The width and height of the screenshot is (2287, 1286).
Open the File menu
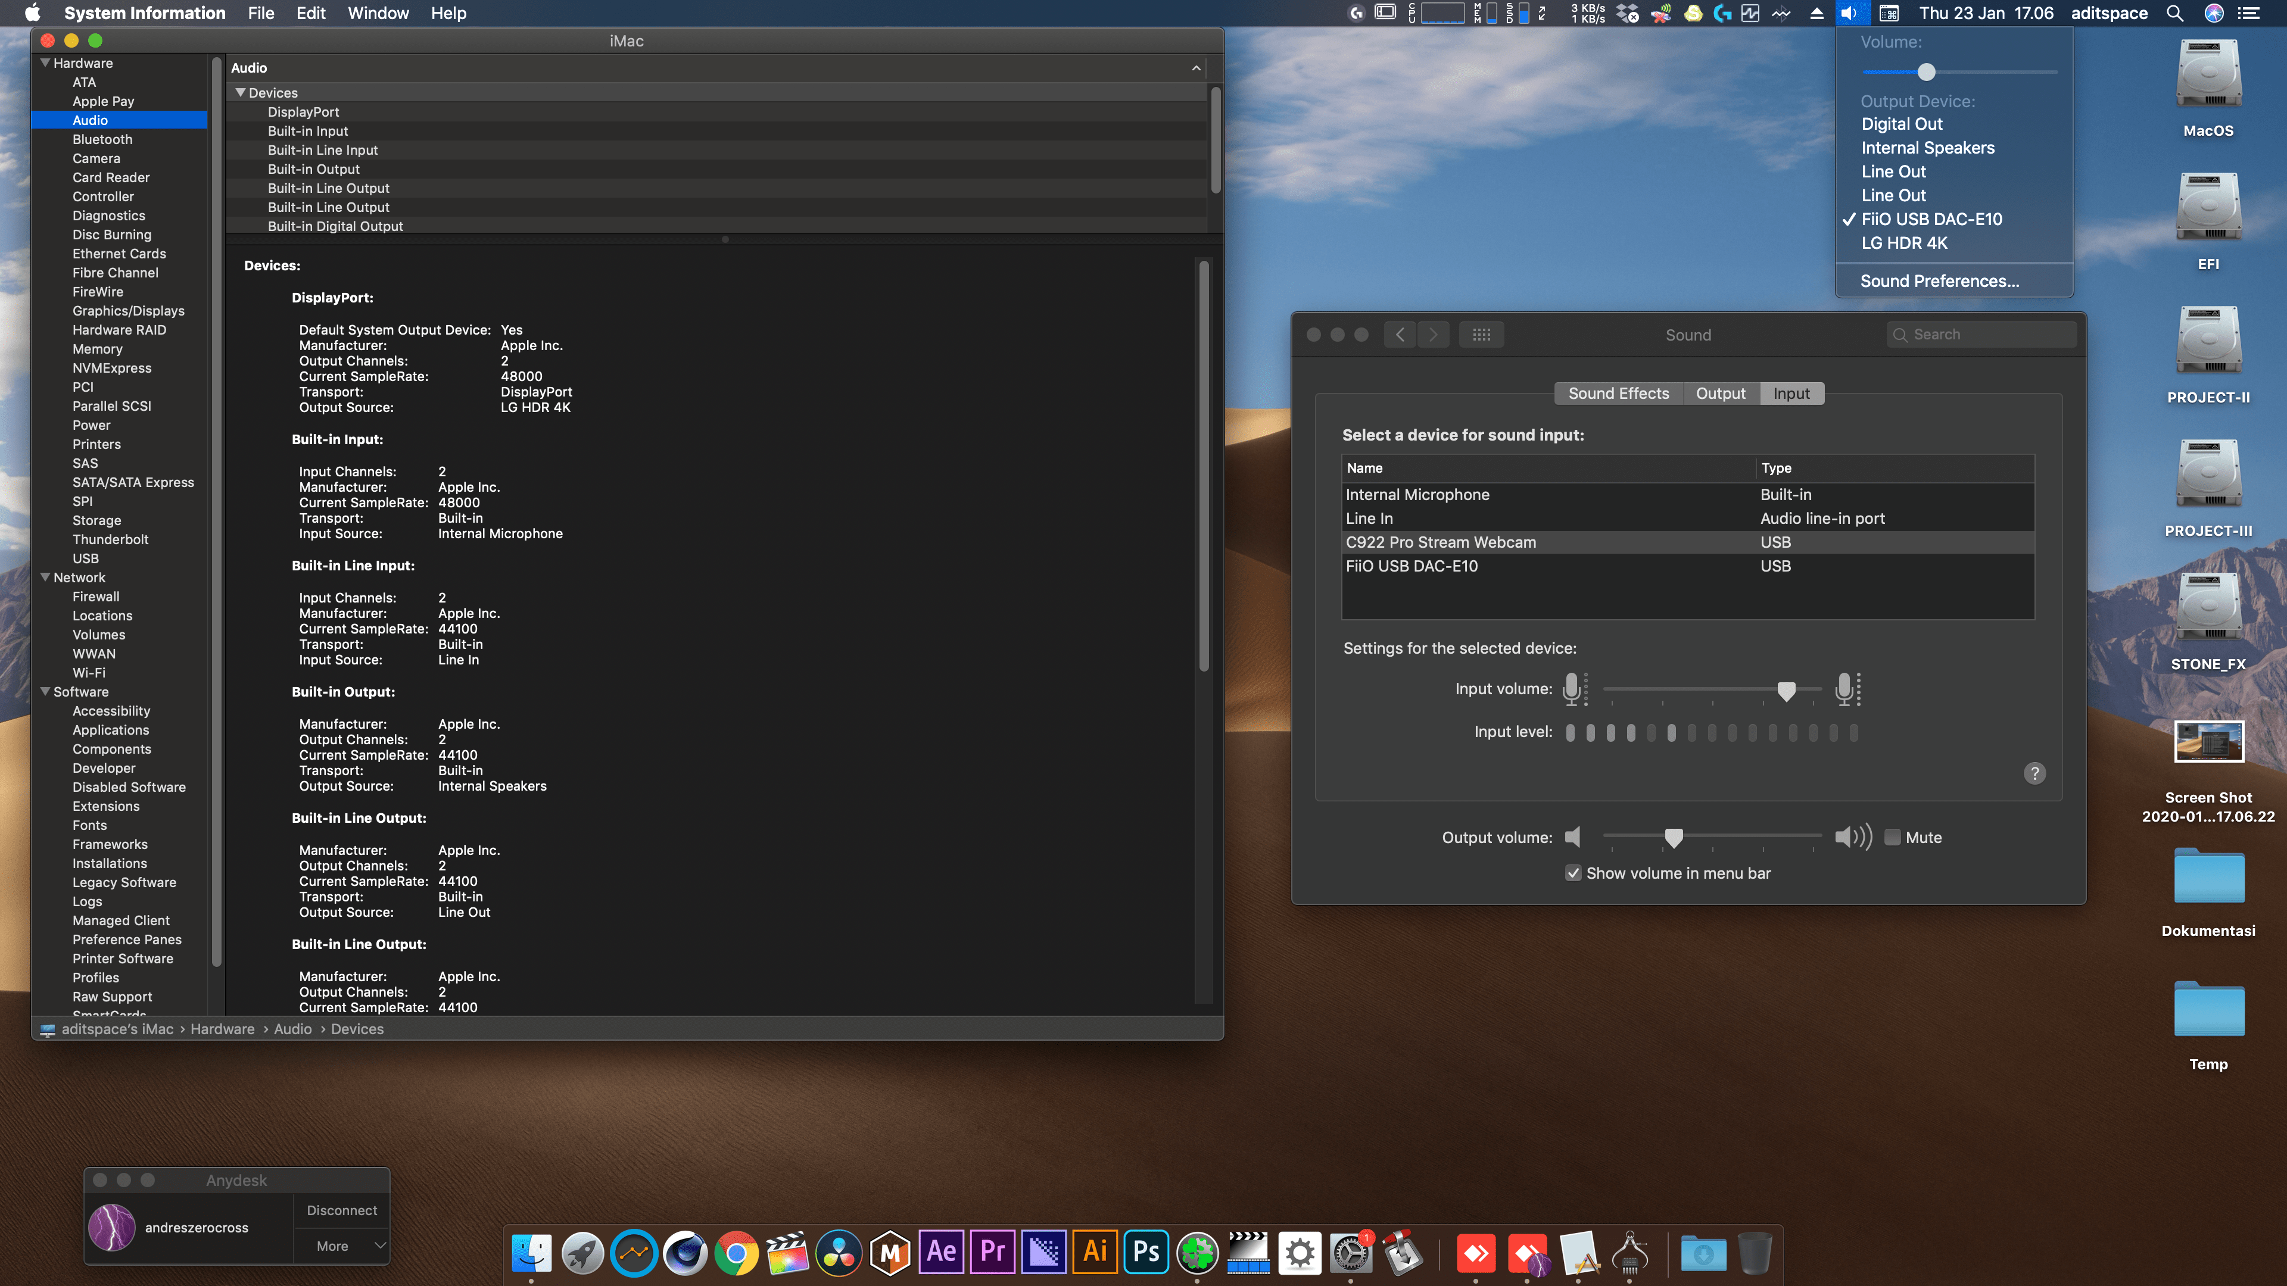(261, 13)
